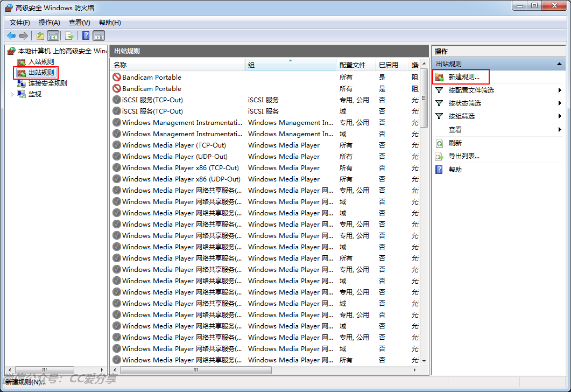Click the Up one level folder icon
Image resolution: width=571 pixels, height=392 pixels.
pyautogui.click(x=40, y=36)
